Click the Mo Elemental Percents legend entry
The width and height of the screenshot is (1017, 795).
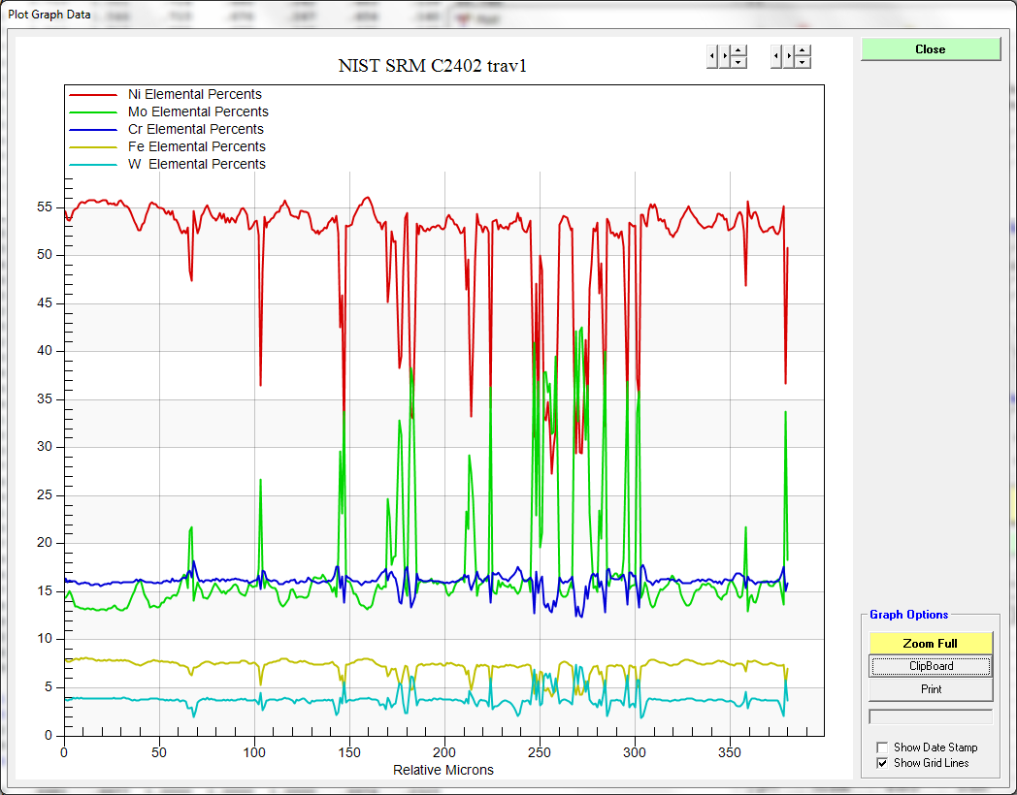coord(198,111)
